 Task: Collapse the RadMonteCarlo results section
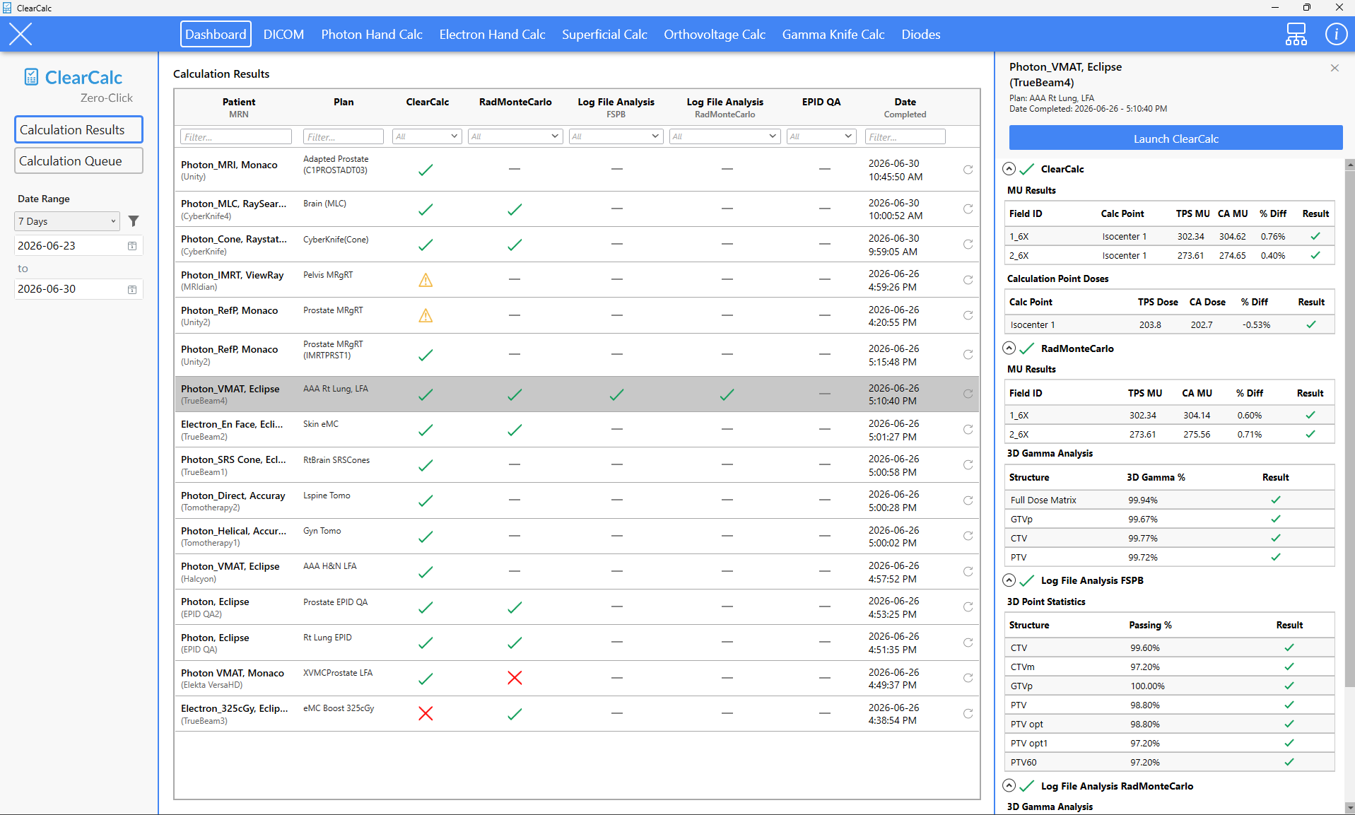1009,348
